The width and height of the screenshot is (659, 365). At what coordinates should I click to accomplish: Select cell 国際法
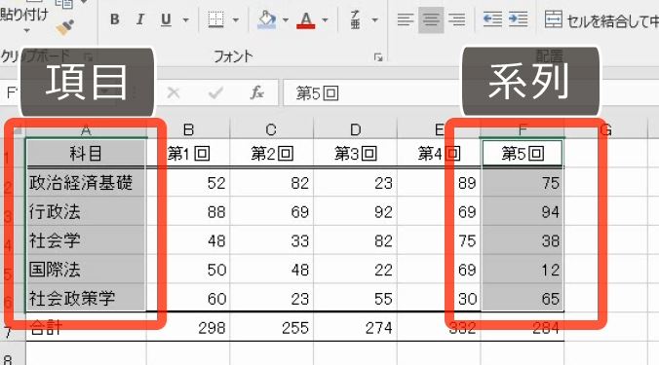coord(86,270)
